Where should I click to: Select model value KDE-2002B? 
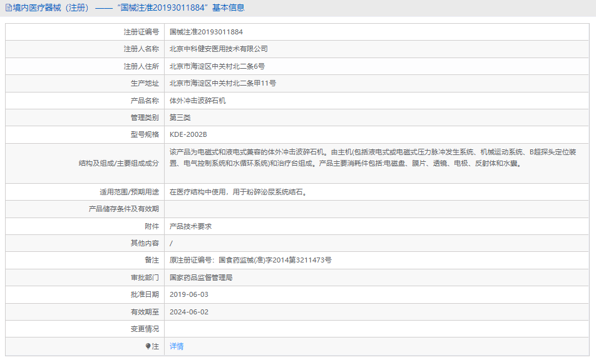(x=188, y=134)
